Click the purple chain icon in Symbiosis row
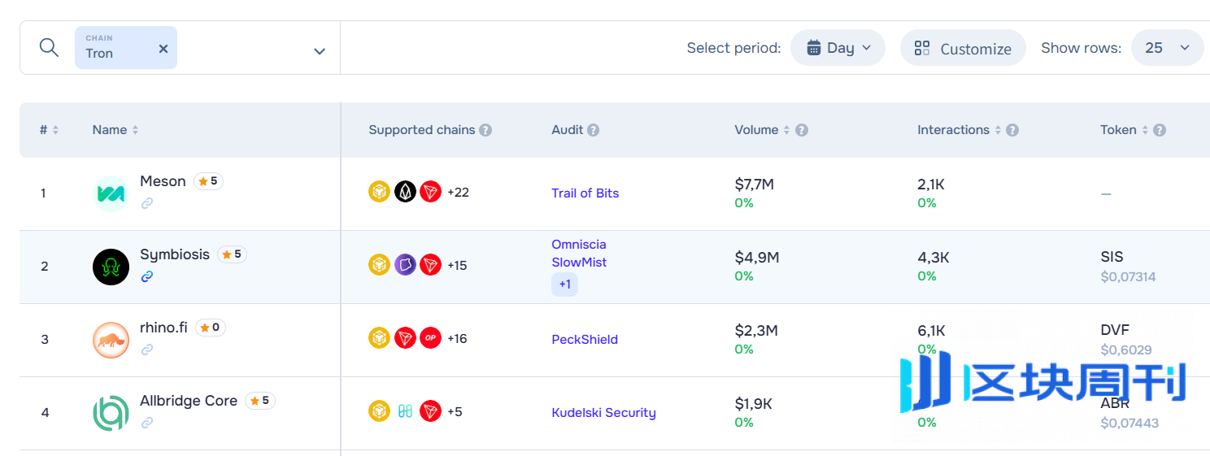This screenshot has height=456, width=1210. point(405,265)
